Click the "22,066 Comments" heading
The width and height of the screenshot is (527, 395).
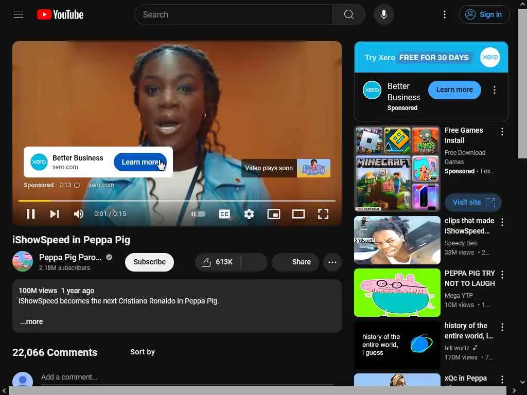pyautogui.click(x=55, y=352)
